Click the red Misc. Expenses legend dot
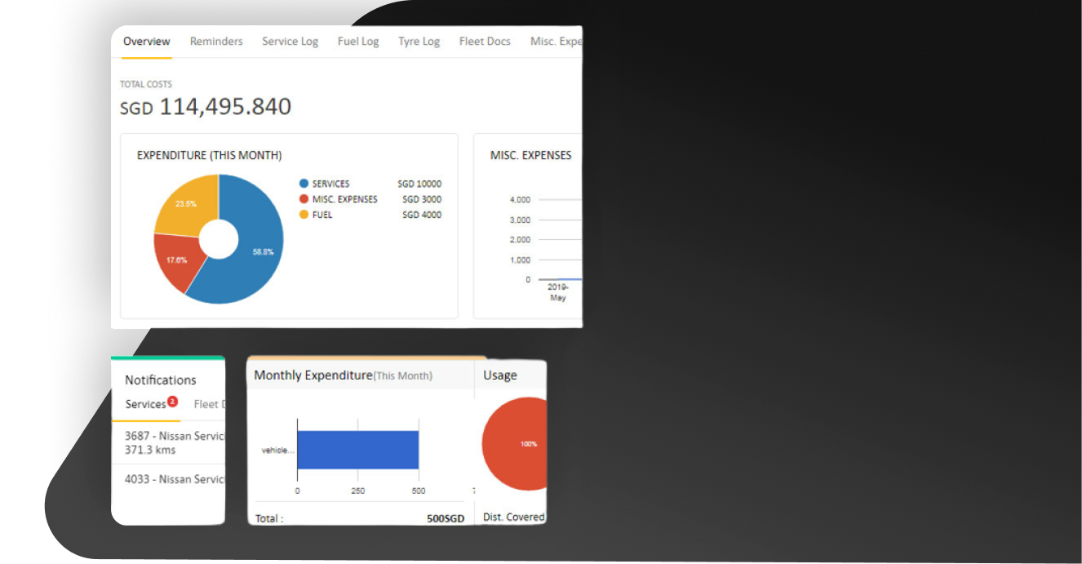 click(x=304, y=199)
